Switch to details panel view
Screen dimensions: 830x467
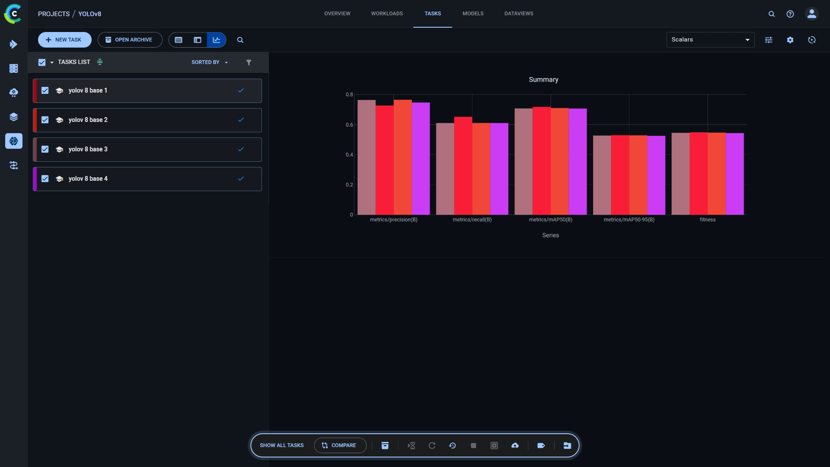click(x=198, y=40)
